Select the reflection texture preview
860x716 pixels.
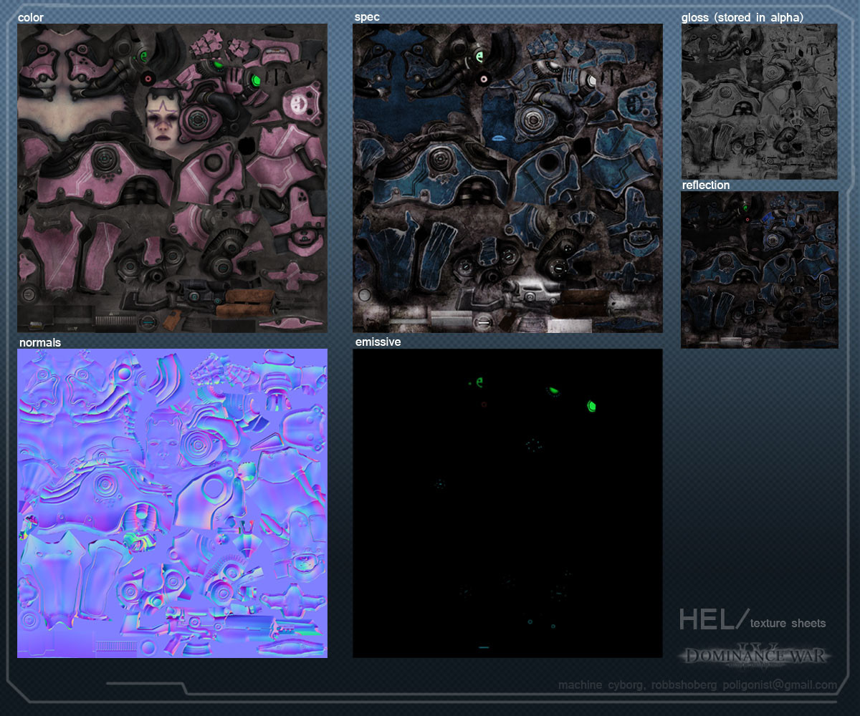point(759,270)
